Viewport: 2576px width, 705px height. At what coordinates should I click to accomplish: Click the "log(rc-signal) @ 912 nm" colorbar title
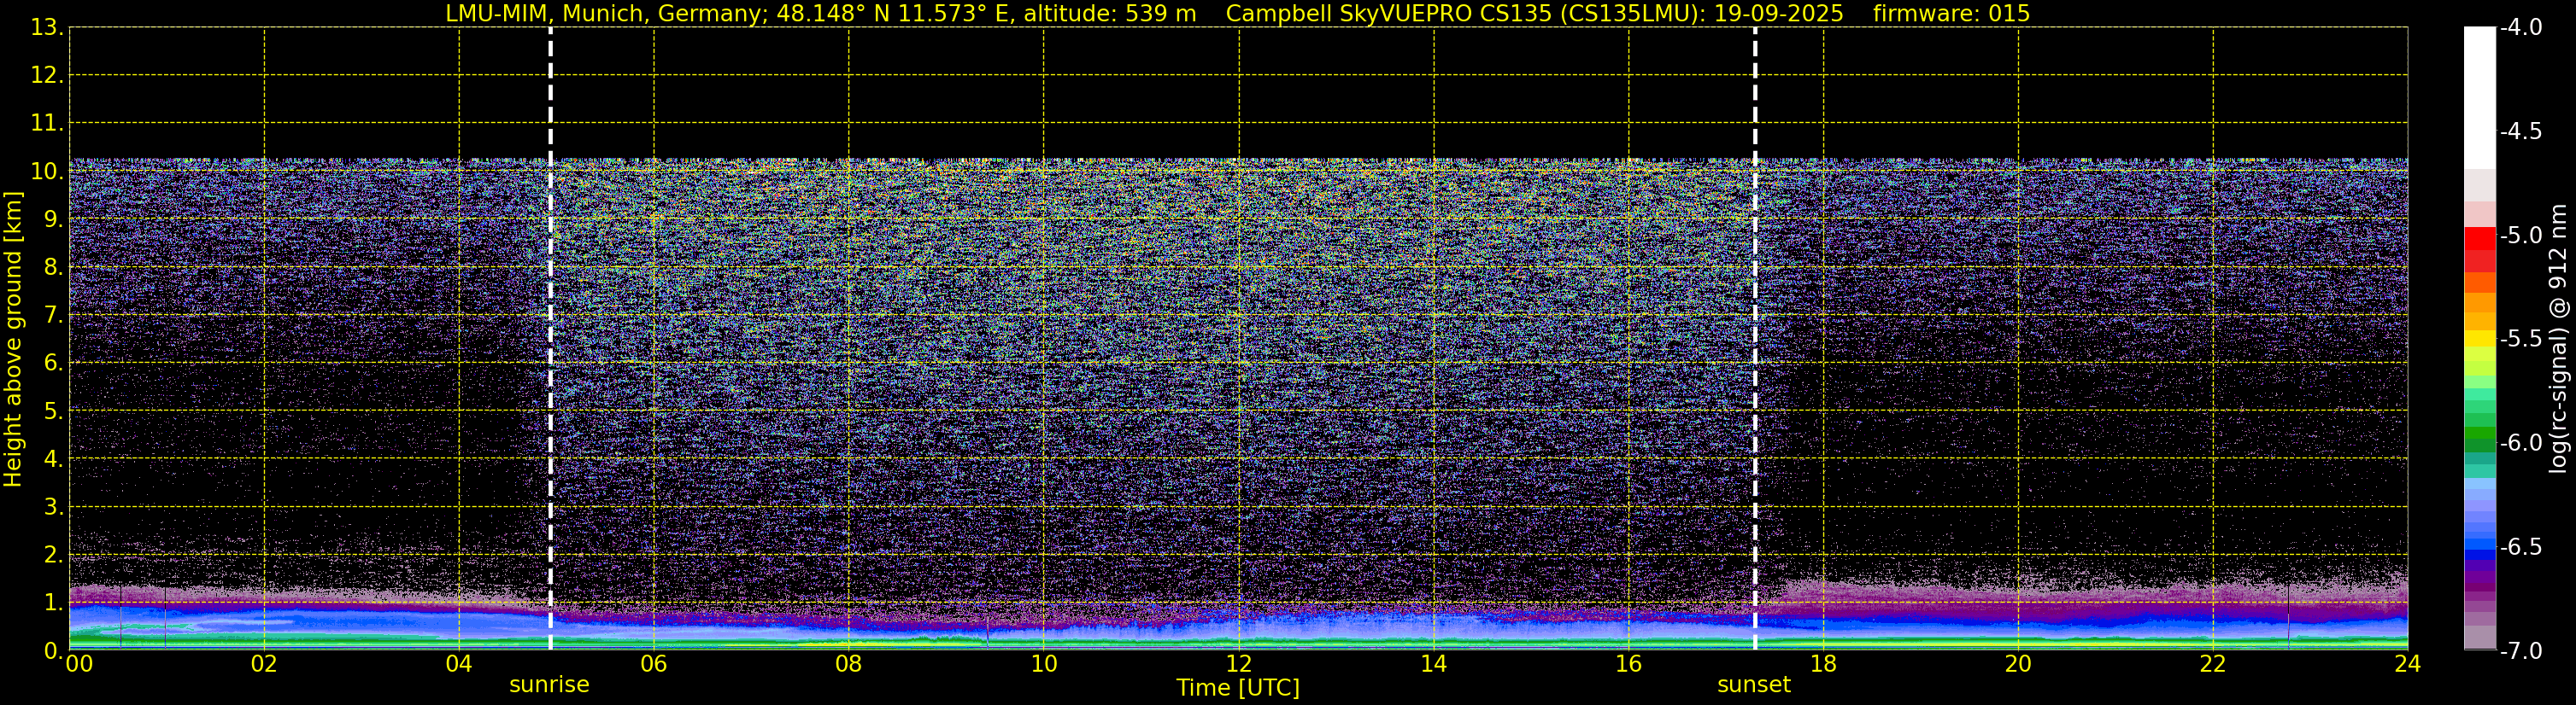point(2559,339)
